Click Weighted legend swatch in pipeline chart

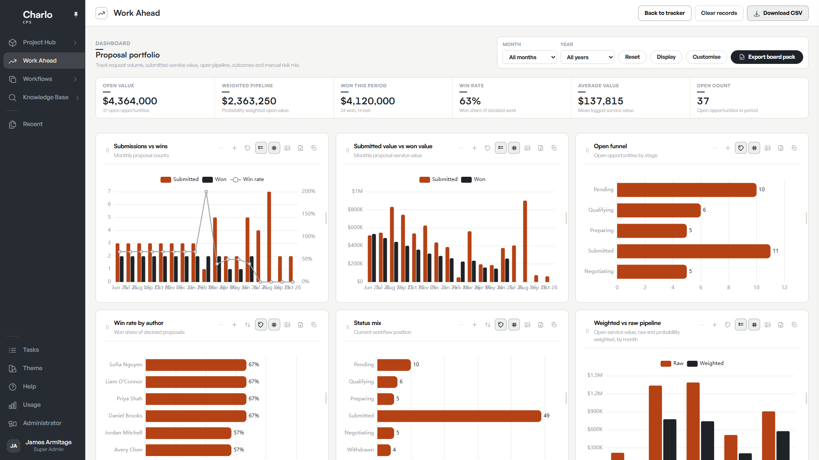692,364
